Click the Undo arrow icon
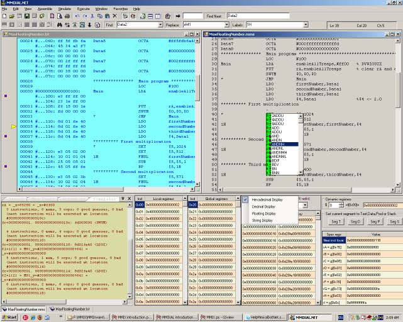Image resolution: width=403 pixels, height=322 pixels. pos(77,16)
